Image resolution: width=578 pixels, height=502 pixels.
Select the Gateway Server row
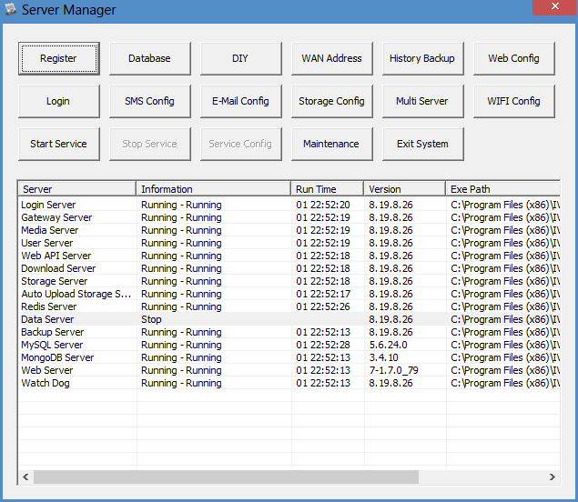tap(289, 217)
